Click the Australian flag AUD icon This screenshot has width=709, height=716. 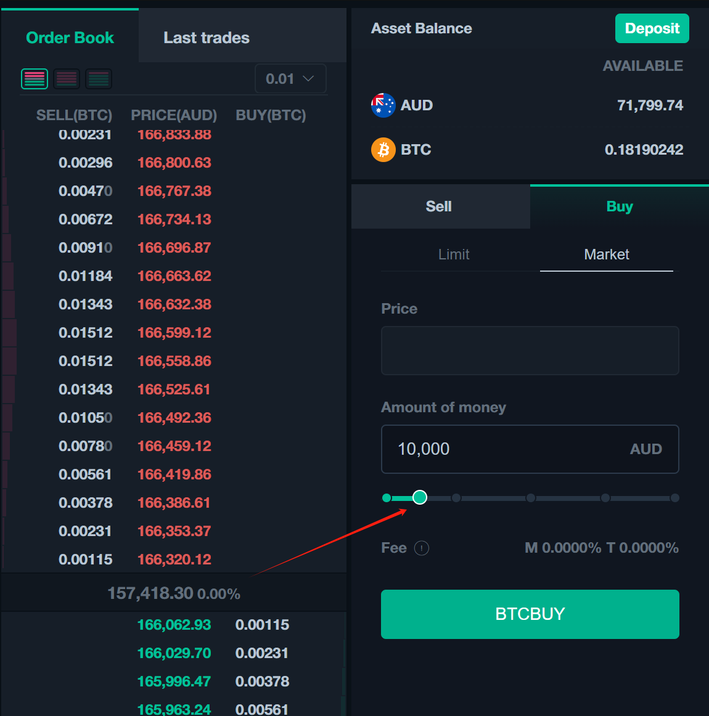point(383,105)
